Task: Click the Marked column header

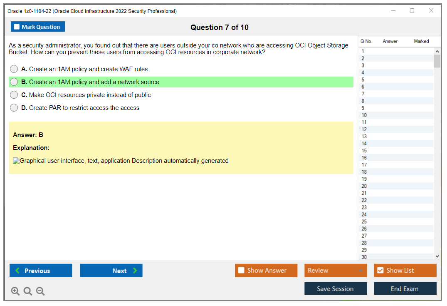Action: pos(421,41)
